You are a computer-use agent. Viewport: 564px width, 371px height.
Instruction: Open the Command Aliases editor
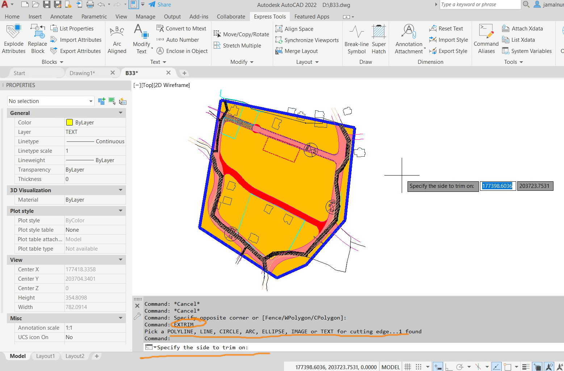pyautogui.click(x=485, y=38)
